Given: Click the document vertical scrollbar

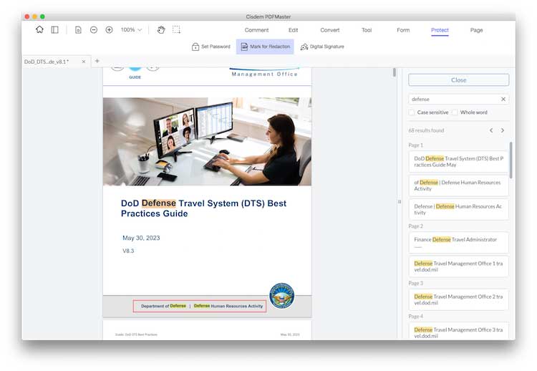Looking at the screenshot, I should coord(395,72).
